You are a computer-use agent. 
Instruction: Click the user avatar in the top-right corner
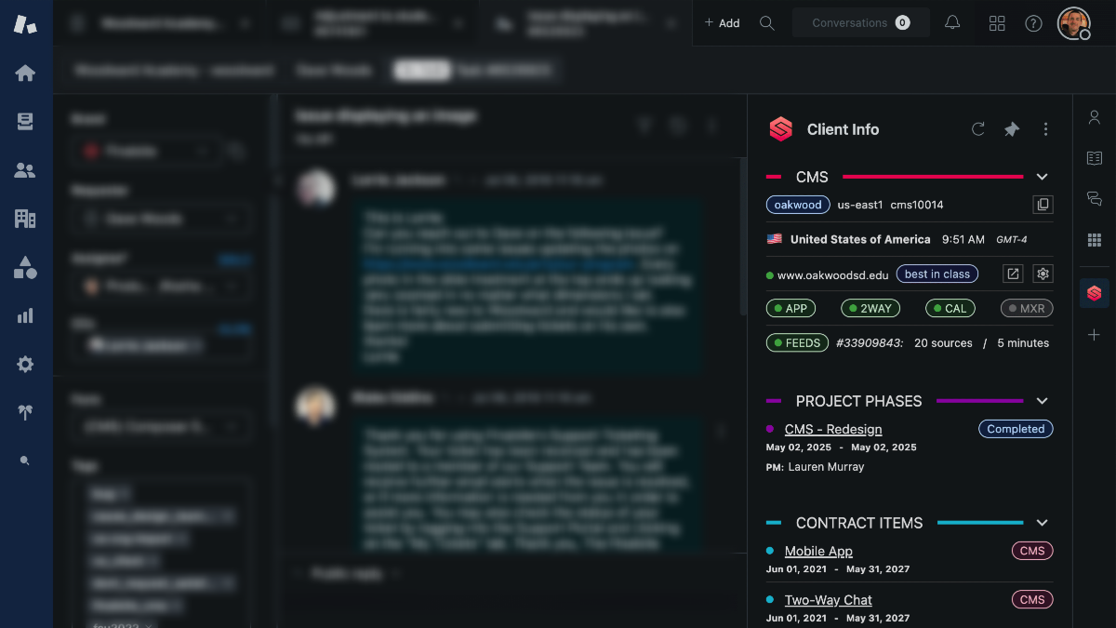click(x=1074, y=22)
